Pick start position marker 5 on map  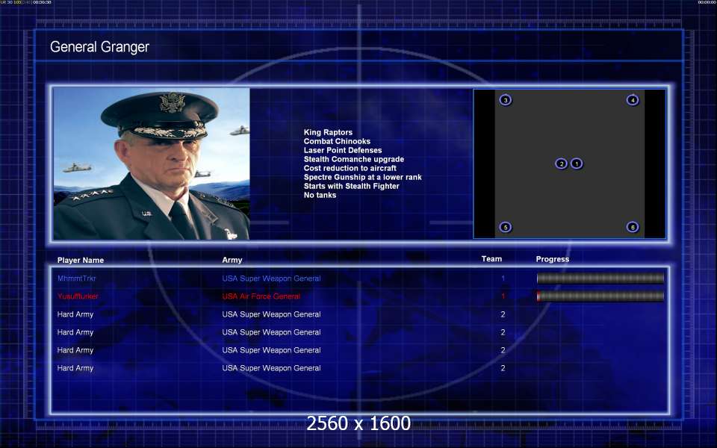[506, 227]
